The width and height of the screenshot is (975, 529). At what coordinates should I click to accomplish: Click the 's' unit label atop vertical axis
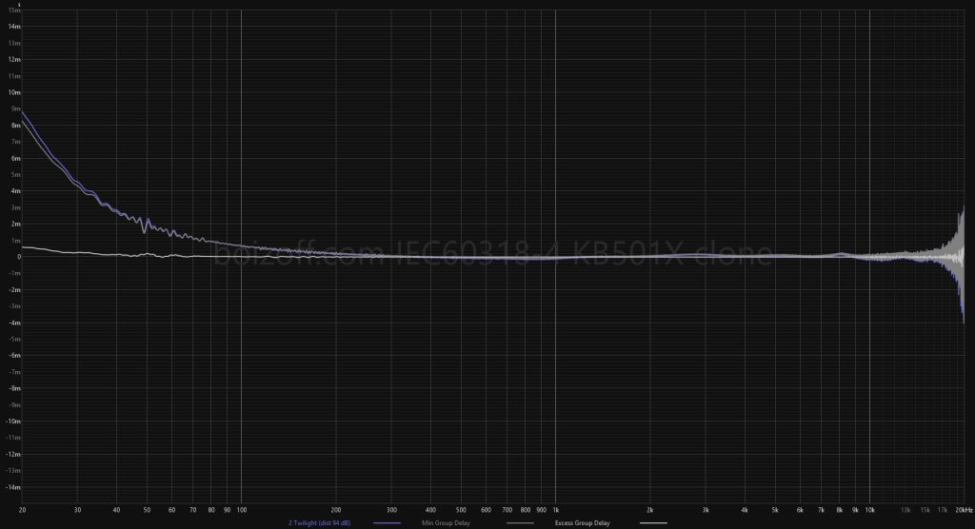click(x=19, y=4)
